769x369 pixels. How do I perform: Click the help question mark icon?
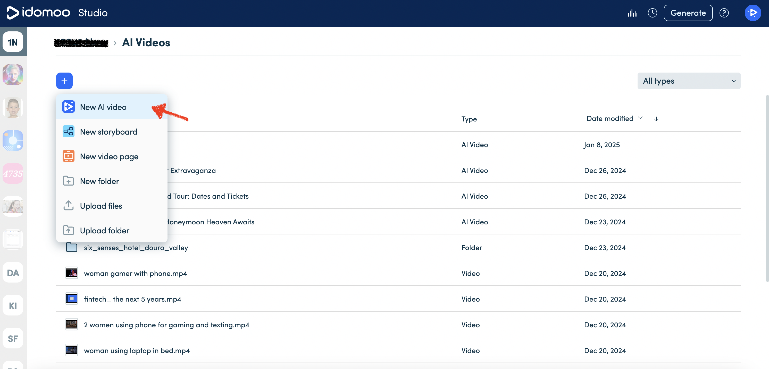(724, 13)
